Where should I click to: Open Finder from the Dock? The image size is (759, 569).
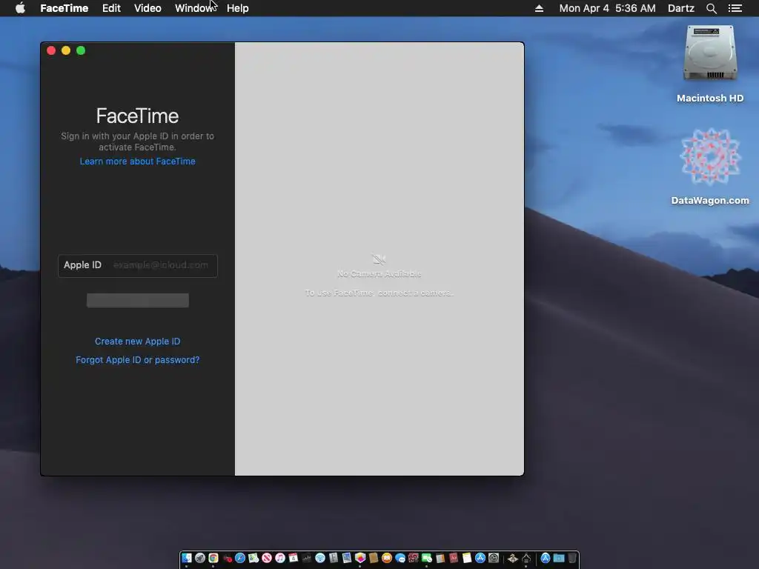pos(186,559)
